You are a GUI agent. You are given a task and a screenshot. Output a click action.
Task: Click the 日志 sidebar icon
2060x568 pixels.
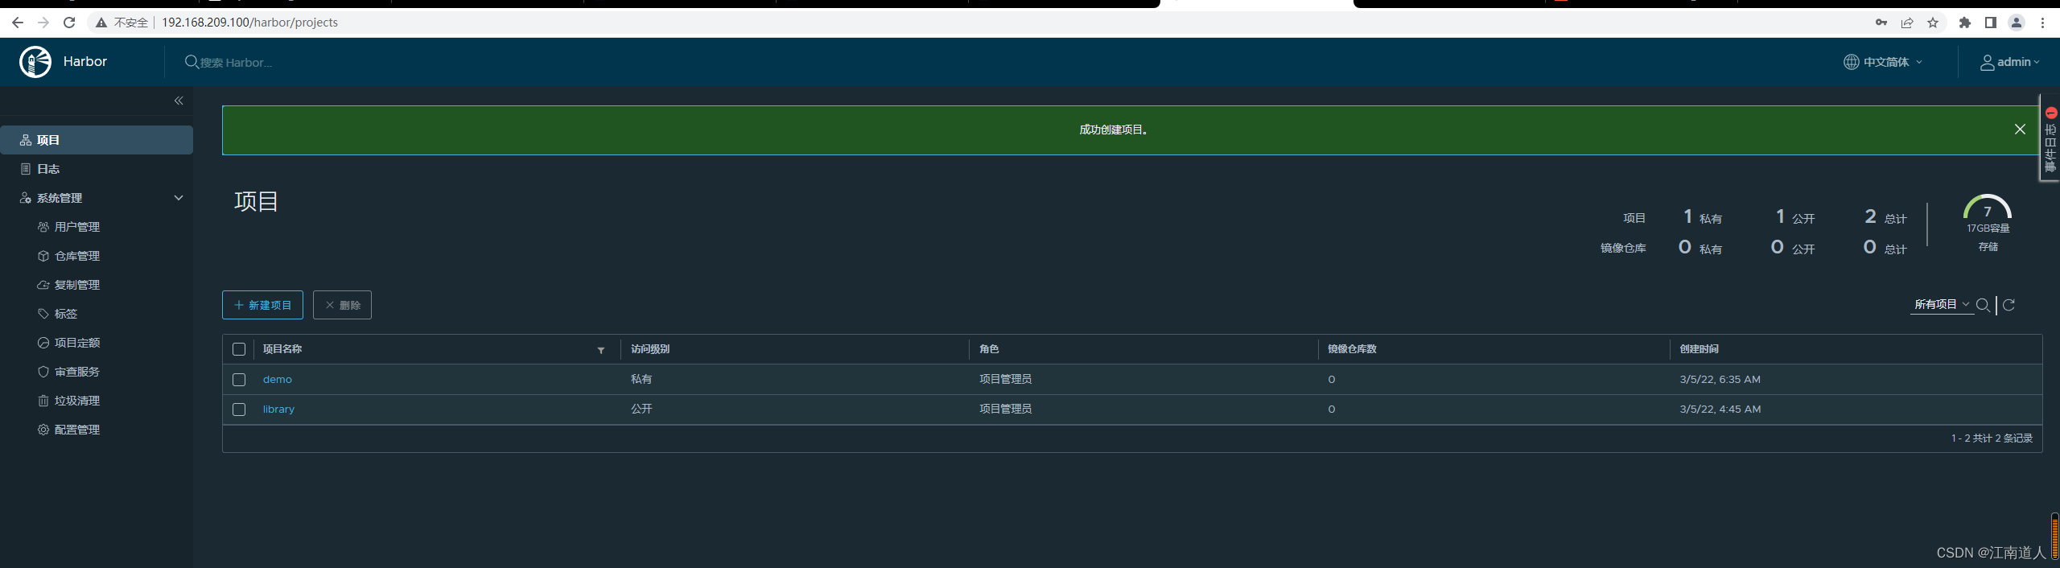(26, 169)
